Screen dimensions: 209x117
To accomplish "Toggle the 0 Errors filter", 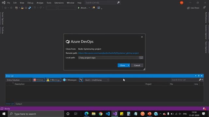I will coord(39,80).
